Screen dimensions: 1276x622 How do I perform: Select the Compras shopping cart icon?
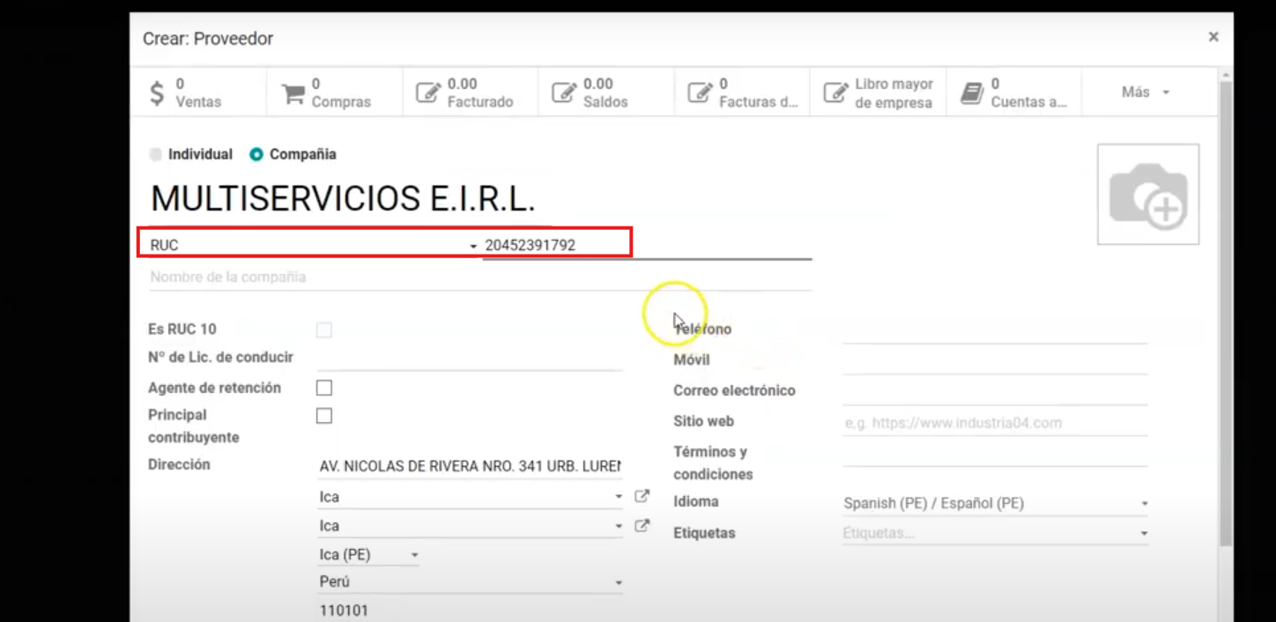pos(293,91)
